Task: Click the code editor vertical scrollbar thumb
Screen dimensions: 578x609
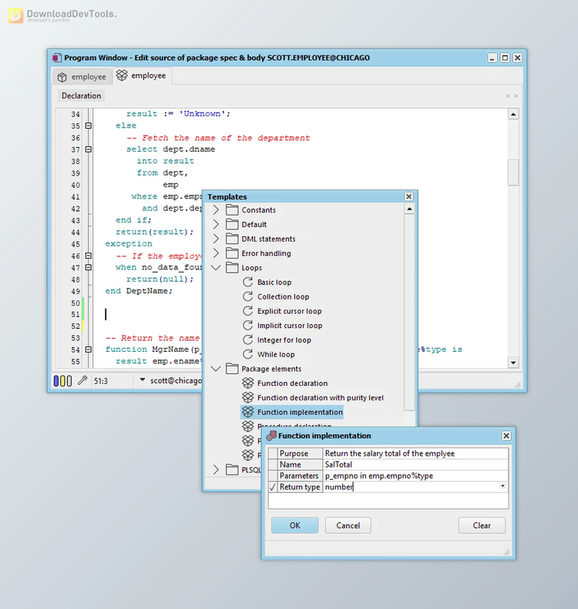Action: [513, 172]
